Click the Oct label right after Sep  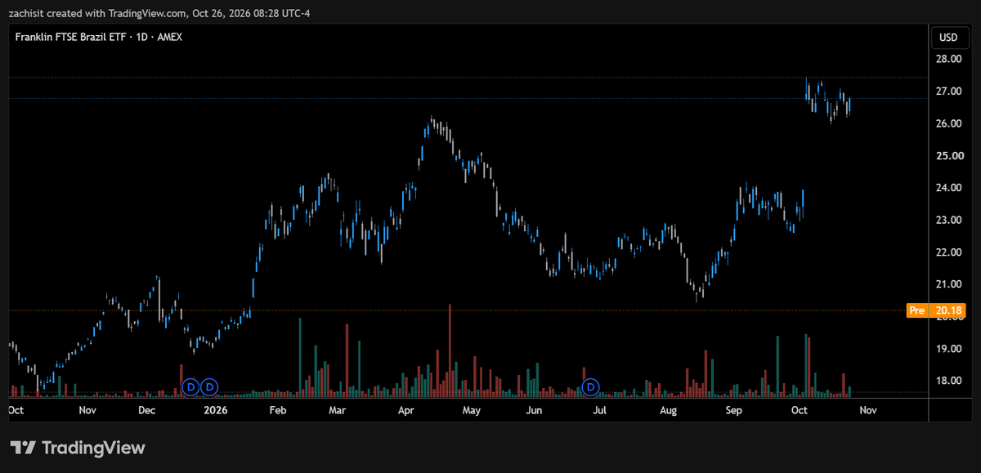coord(800,411)
